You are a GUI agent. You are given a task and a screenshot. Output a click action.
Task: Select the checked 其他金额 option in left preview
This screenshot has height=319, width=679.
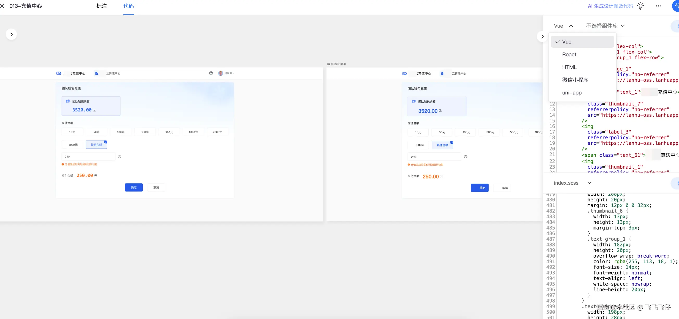(x=96, y=145)
